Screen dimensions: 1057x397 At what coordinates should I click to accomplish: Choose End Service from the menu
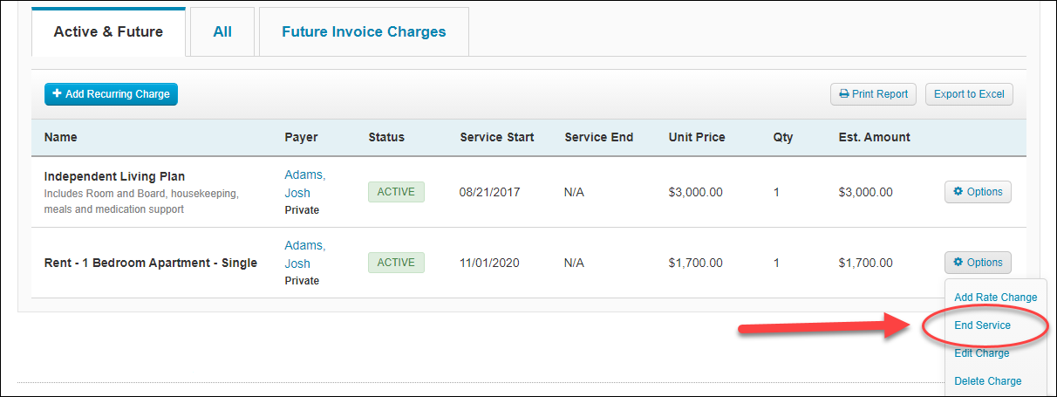pos(982,325)
